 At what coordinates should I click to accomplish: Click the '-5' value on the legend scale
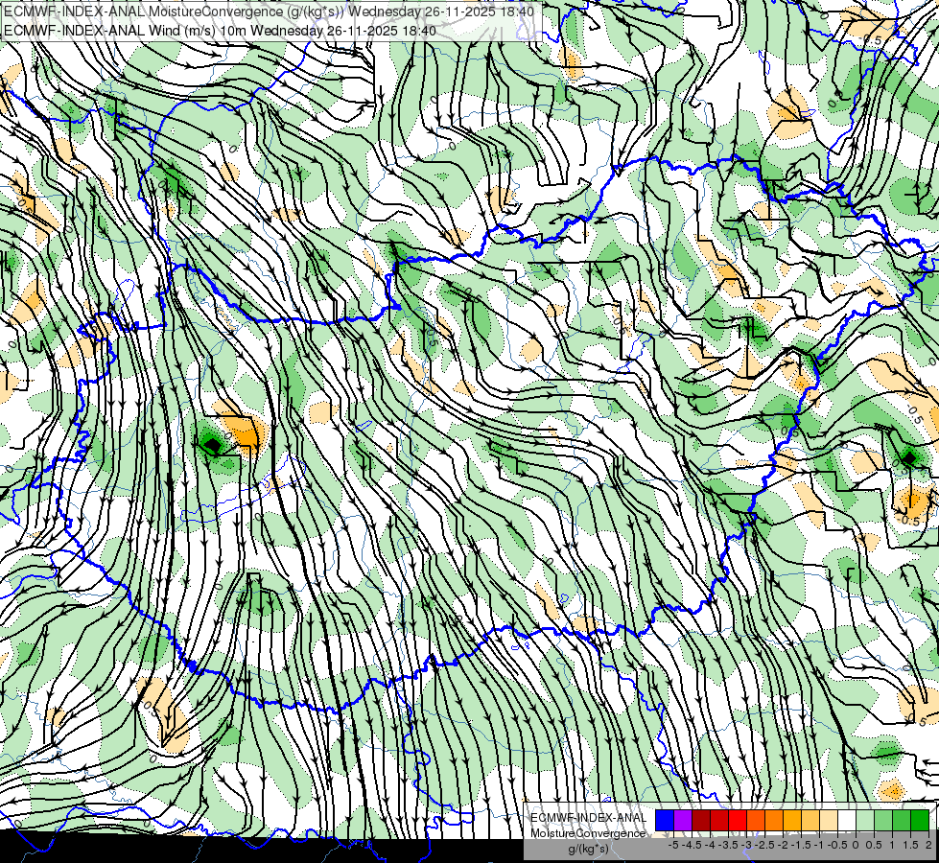coord(673,845)
